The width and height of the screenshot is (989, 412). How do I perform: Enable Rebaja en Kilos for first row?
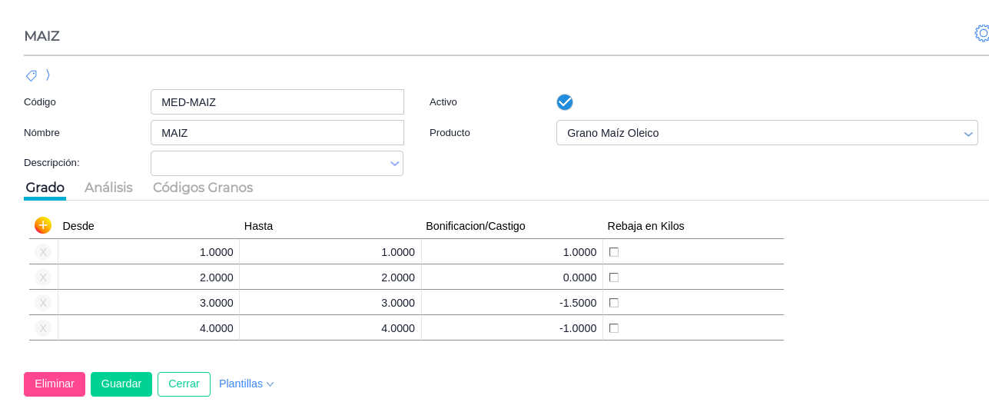(x=613, y=252)
